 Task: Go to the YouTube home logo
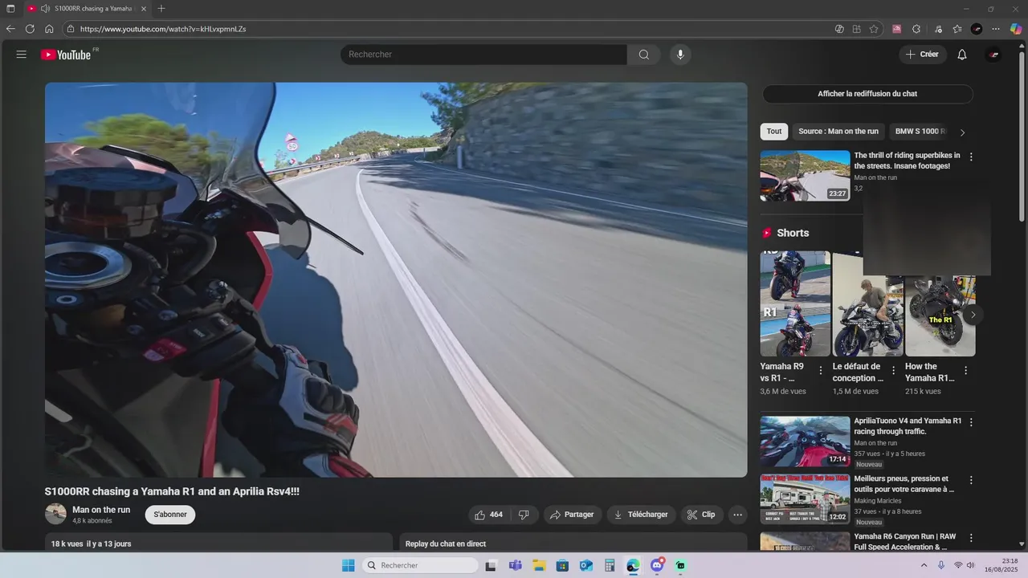pos(67,55)
